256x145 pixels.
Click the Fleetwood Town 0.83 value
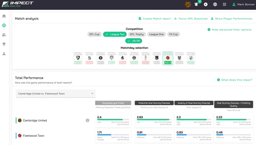click(180, 132)
